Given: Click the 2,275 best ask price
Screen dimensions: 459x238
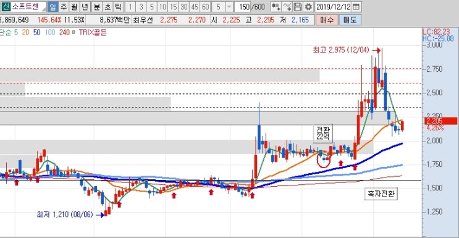Looking at the screenshot, I should tap(169, 20).
